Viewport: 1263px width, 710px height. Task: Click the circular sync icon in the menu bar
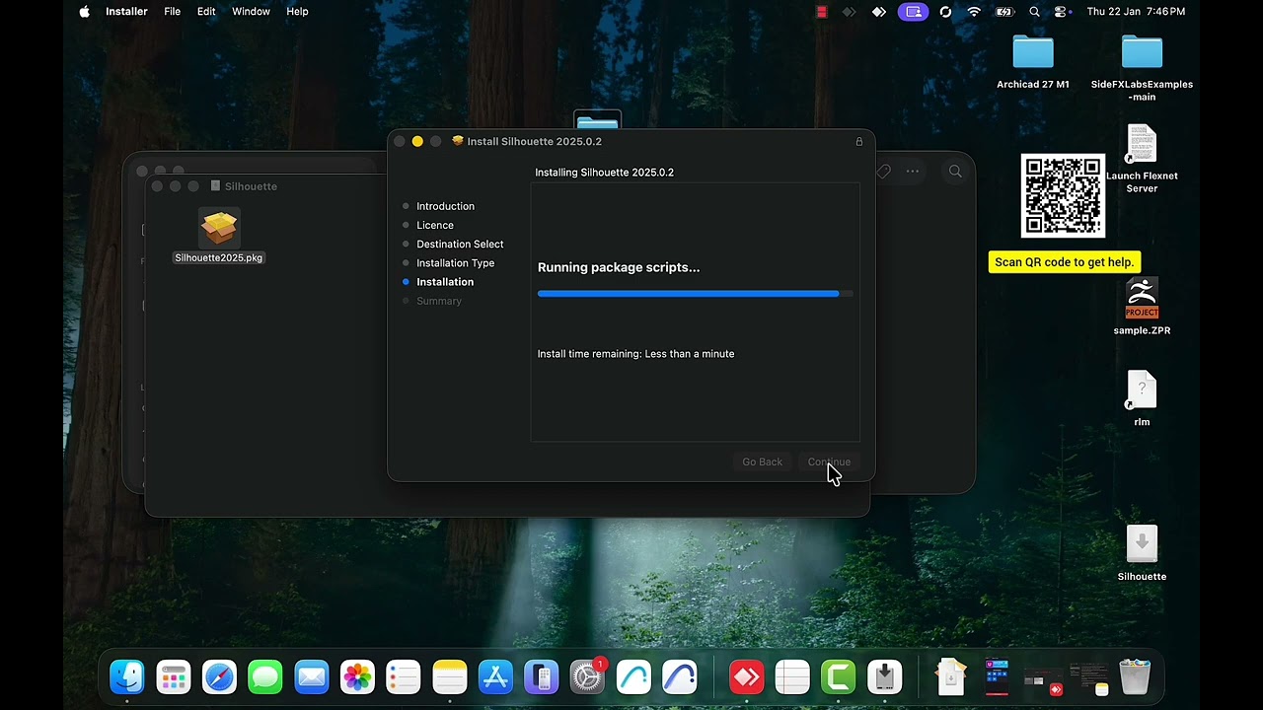[x=945, y=12]
